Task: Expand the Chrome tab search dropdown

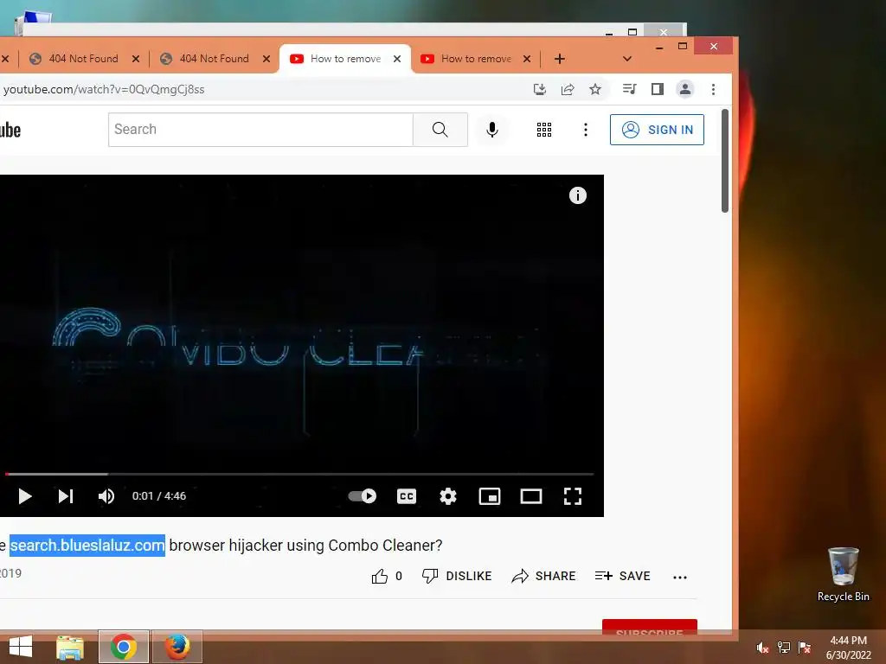Action: (626, 59)
